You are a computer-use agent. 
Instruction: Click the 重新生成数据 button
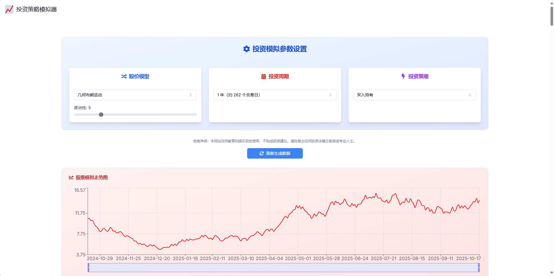275,153
